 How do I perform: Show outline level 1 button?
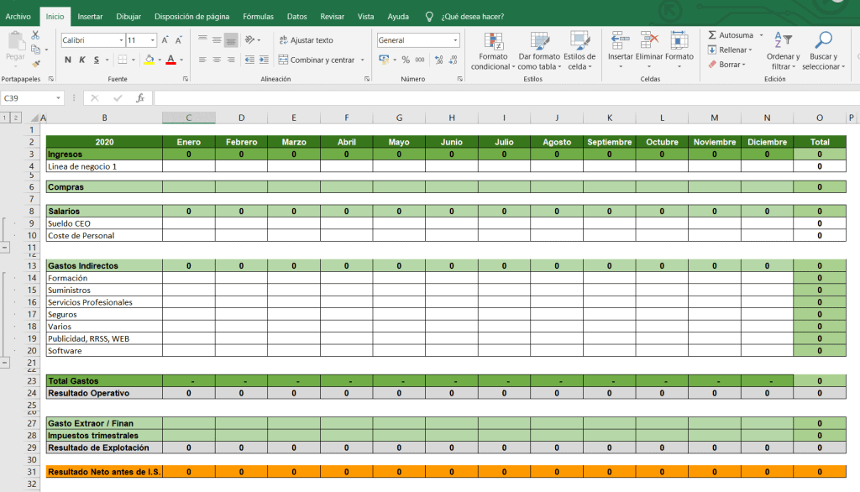click(x=4, y=118)
